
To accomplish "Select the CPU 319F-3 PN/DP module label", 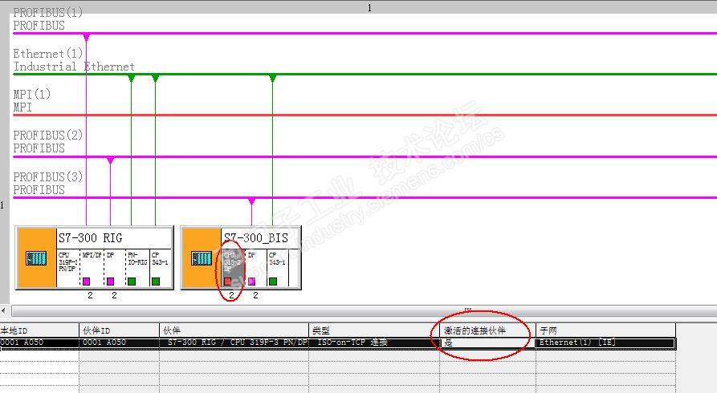I will pos(67,261).
